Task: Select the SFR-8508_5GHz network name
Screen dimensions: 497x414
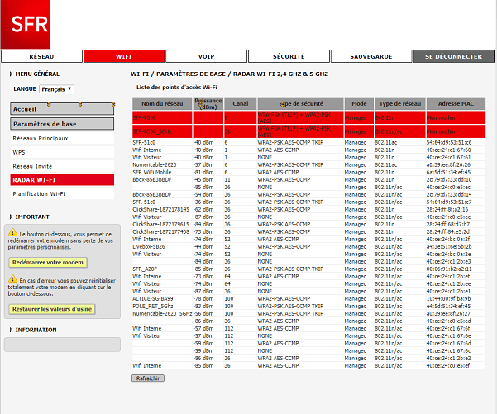Action: point(152,131)
